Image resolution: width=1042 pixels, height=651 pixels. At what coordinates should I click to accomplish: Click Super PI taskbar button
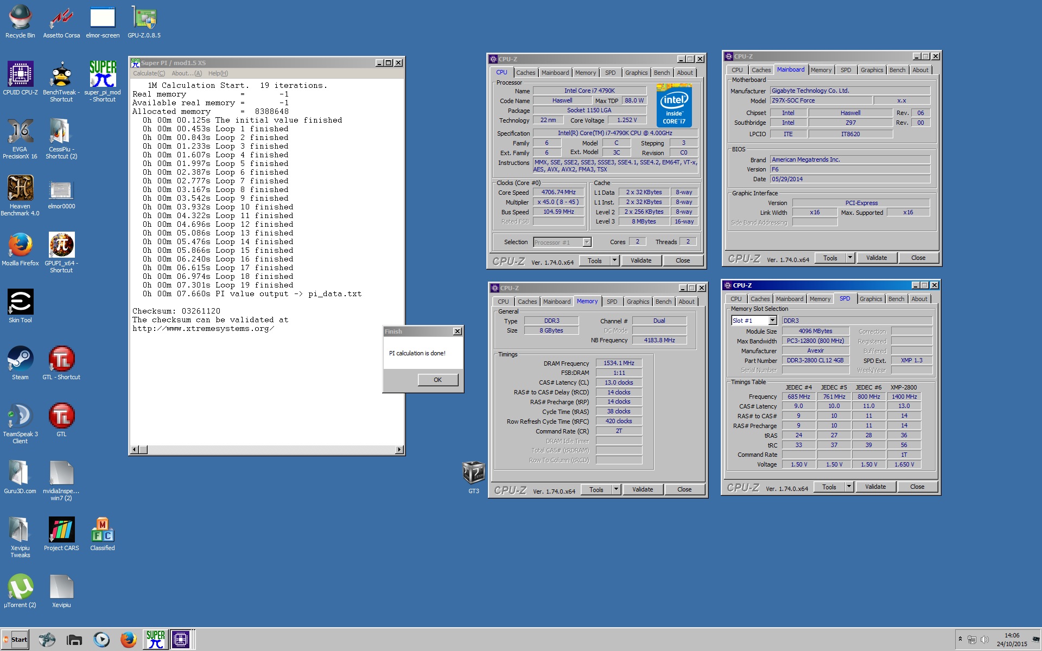point(155,640)
